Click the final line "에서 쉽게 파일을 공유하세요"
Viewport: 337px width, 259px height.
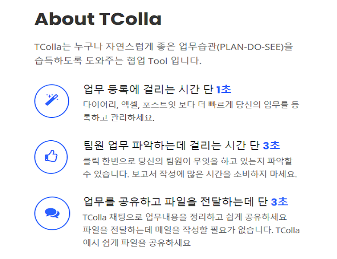137,243
